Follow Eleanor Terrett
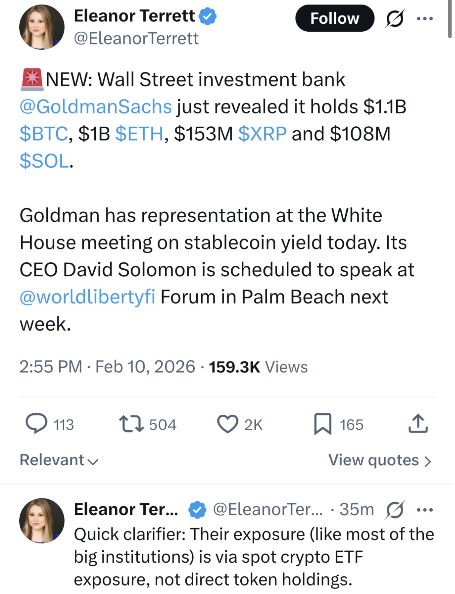The image size is (455, 594). pos(335,18)
